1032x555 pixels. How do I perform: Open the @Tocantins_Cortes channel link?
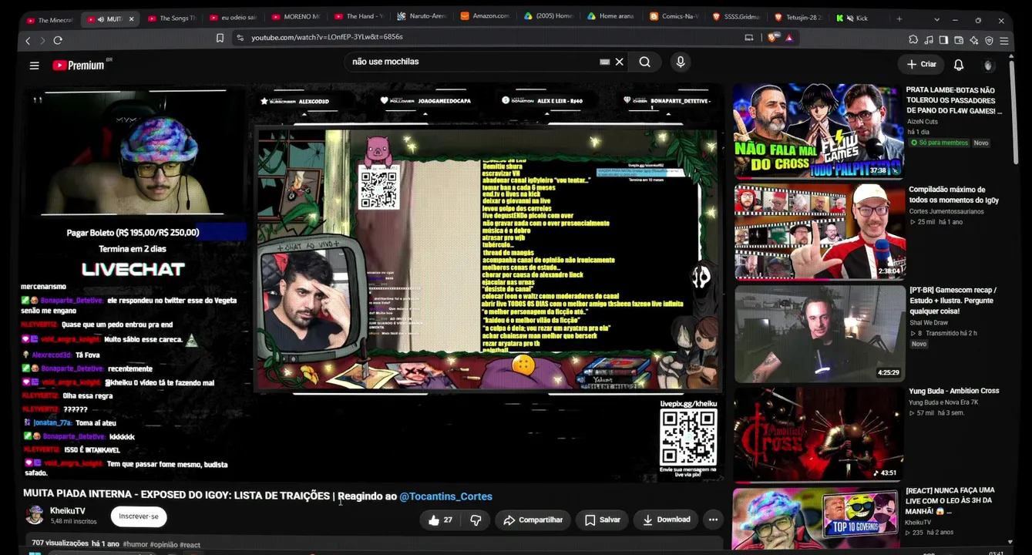point(445,496)
